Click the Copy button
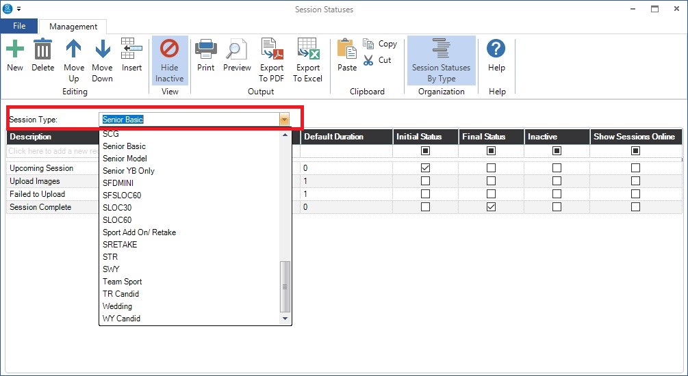Screen dimensions: 688x376 pyautogui.click(x=380, y=44)
